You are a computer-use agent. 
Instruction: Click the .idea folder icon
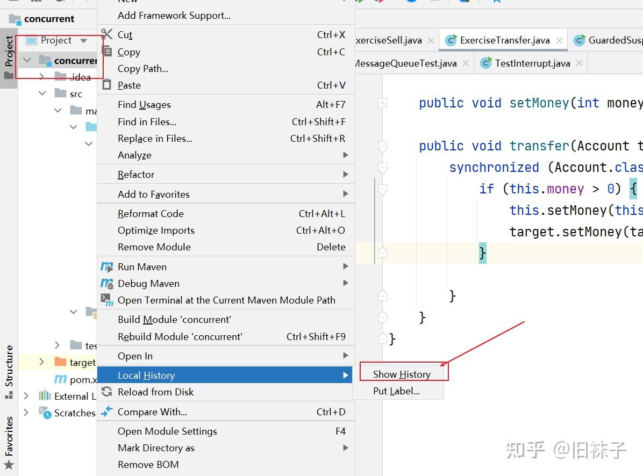point(60,76)
